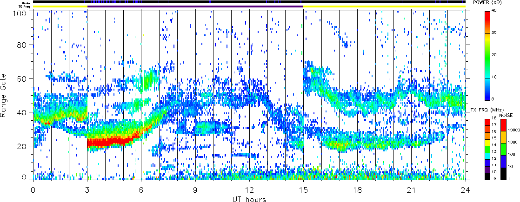Click the UT hours axis tick label "9"
520x202 pixels.
(195, 189)
